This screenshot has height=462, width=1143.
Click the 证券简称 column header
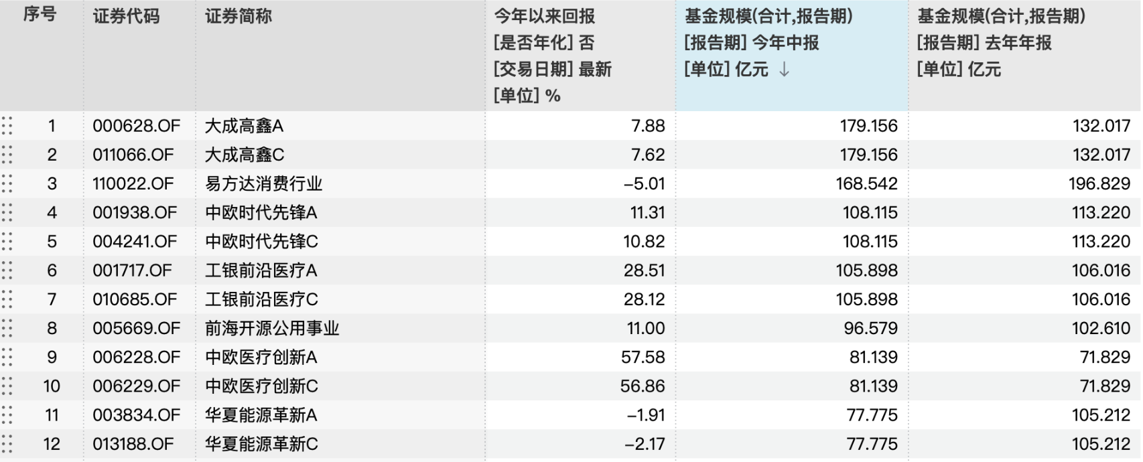(239, 16)
